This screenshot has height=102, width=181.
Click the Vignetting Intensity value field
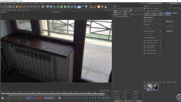coord(162,46)
